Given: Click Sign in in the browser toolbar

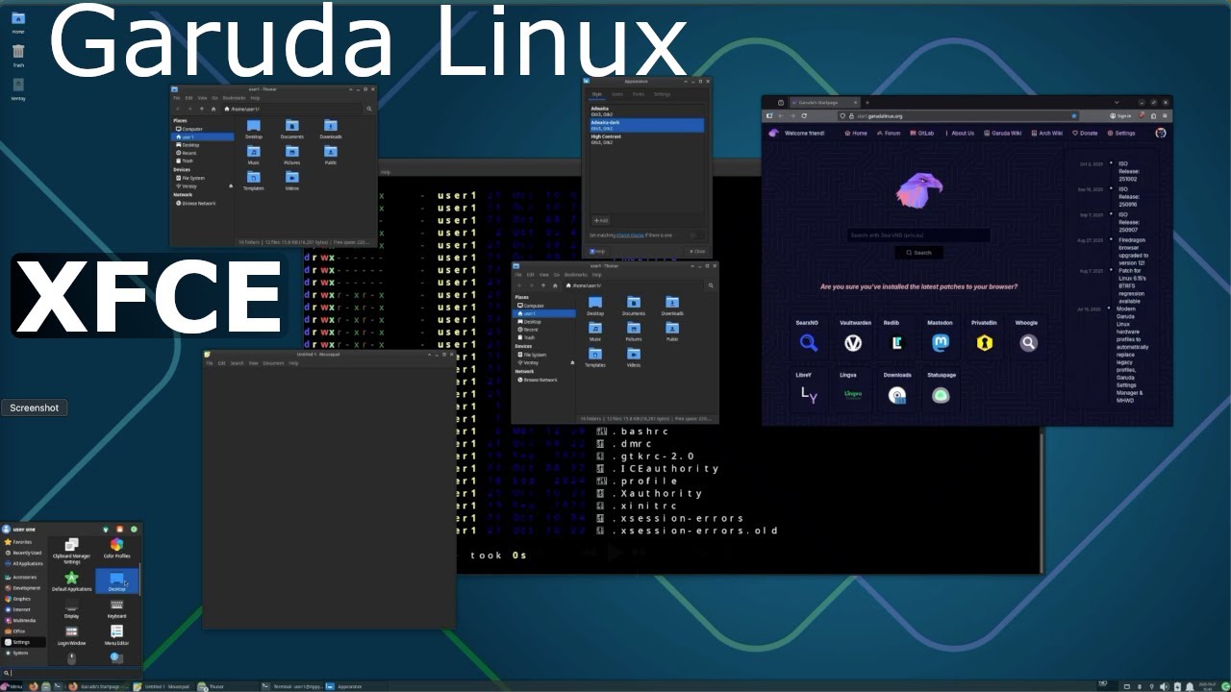Looking at the screenshot, I should click(1120, 115).
